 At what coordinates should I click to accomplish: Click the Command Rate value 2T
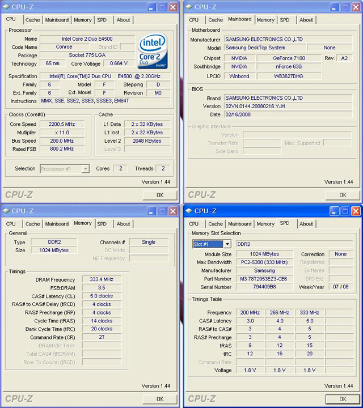point(102,337)
